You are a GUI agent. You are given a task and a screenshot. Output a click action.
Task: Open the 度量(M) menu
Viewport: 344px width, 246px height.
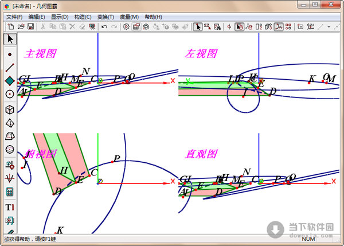129,17
